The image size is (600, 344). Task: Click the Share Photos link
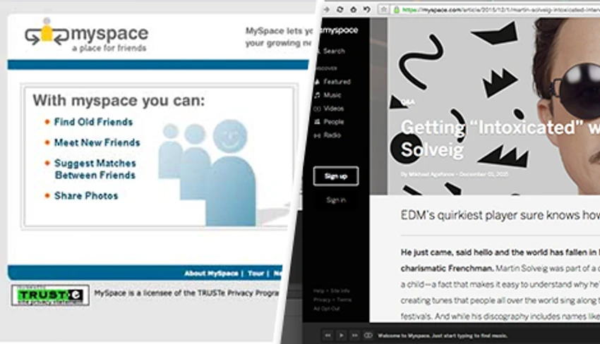coord(86,196)
